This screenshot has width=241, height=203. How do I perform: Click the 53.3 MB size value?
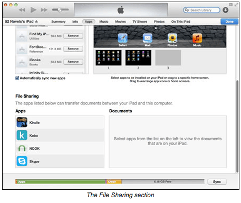tap(56, 62)
